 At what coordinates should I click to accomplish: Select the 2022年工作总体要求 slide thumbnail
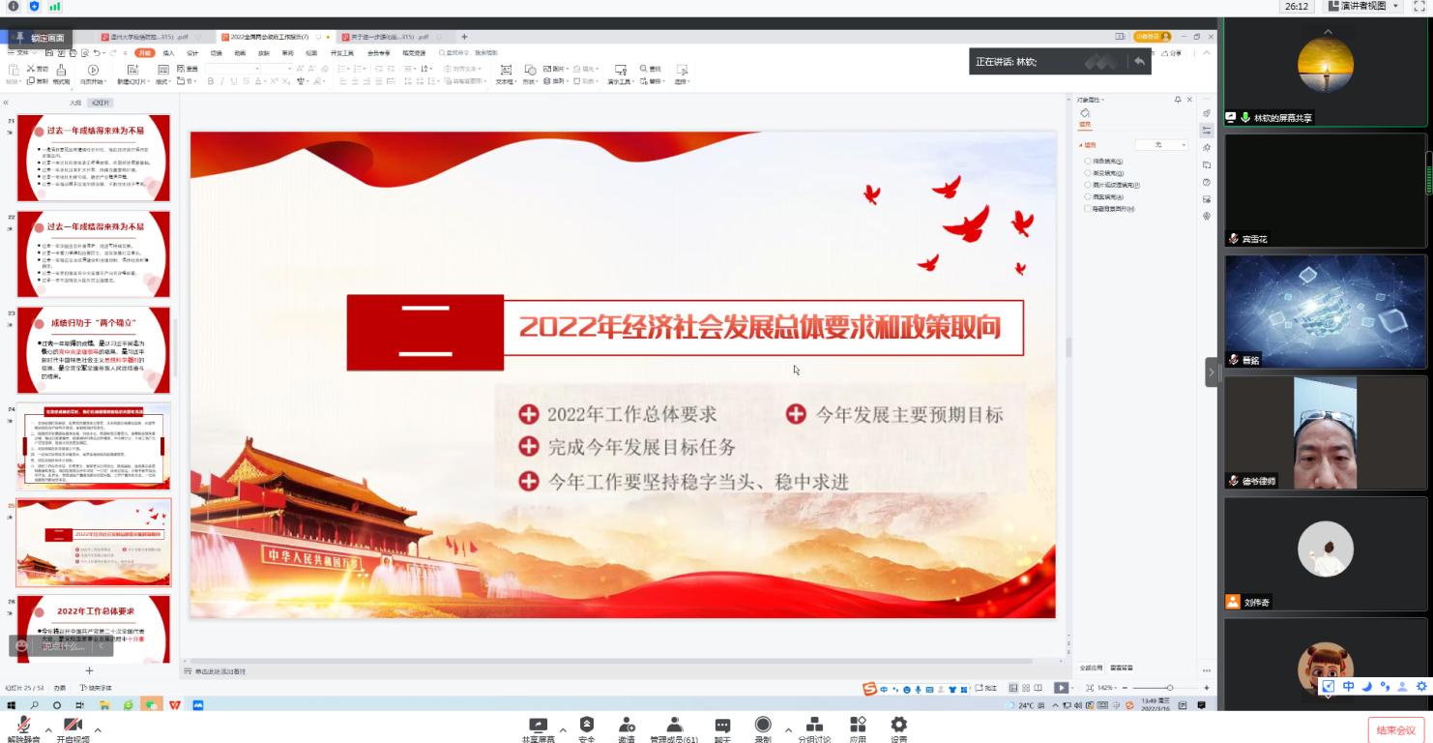(94, 629)
